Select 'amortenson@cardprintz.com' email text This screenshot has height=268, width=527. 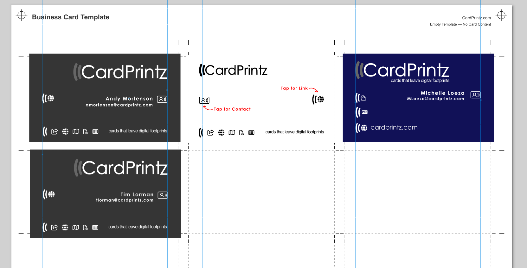[119, 105]
